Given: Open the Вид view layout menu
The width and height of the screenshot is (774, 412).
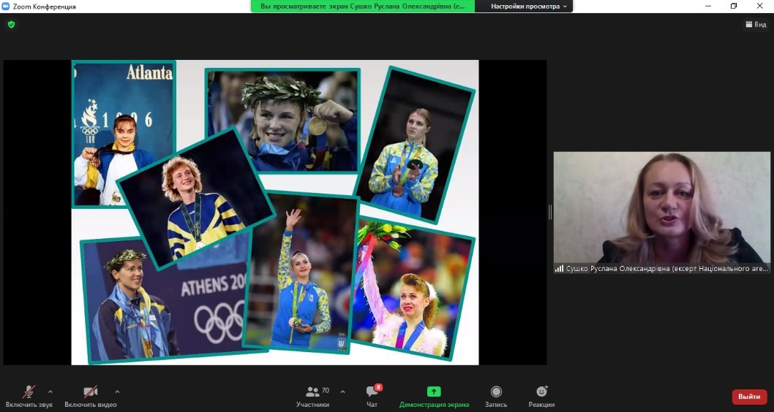Looking at the screenshot, I should [756, 24].
